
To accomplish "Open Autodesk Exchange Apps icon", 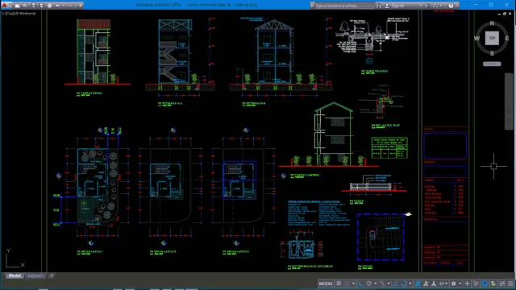I will (427, 6).
